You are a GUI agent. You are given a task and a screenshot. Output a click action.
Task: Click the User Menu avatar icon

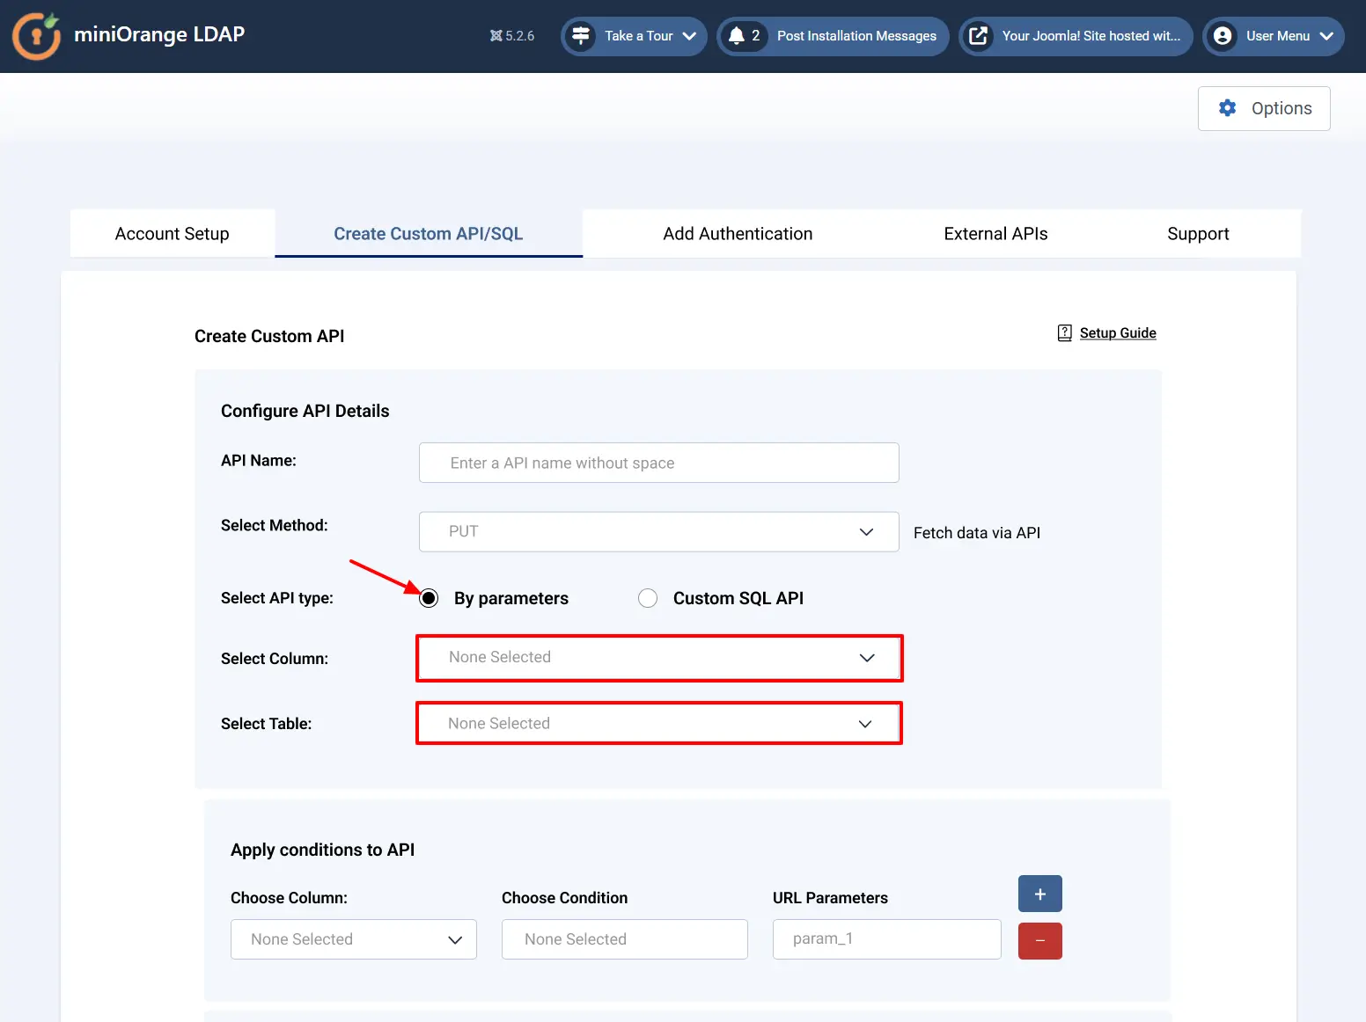(1223, 36)
